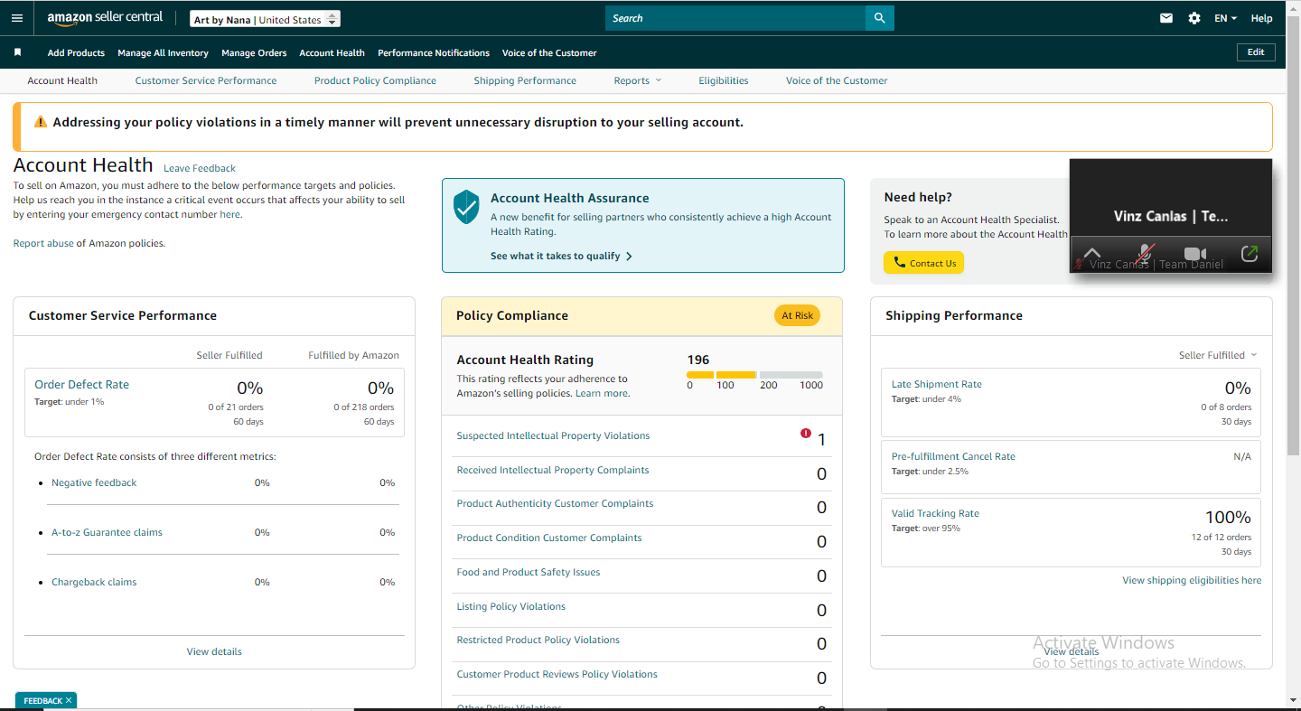Open Food and Product Safety Issues
The image size is (1301, 711).
(529, 572)
